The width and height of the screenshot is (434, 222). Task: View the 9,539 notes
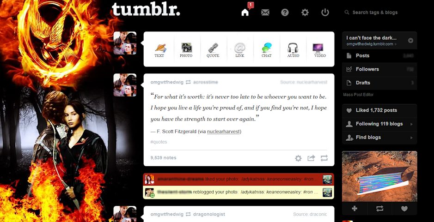pyautogui.click(x=163, y=158)
